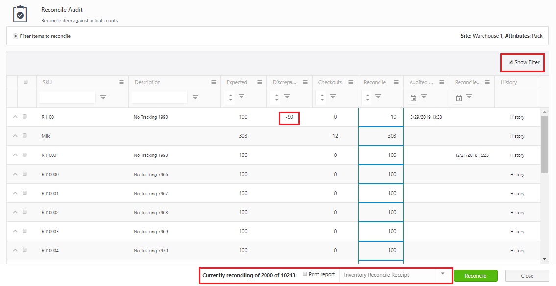
Task: Expand the R I100 row
Action: (x=15, y=117)
